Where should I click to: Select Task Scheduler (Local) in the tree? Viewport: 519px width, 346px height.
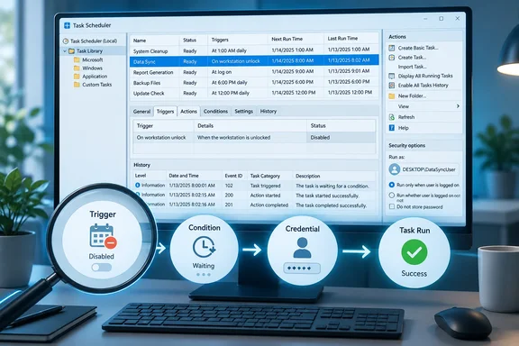pyautogui.click(x=94, y=41)
